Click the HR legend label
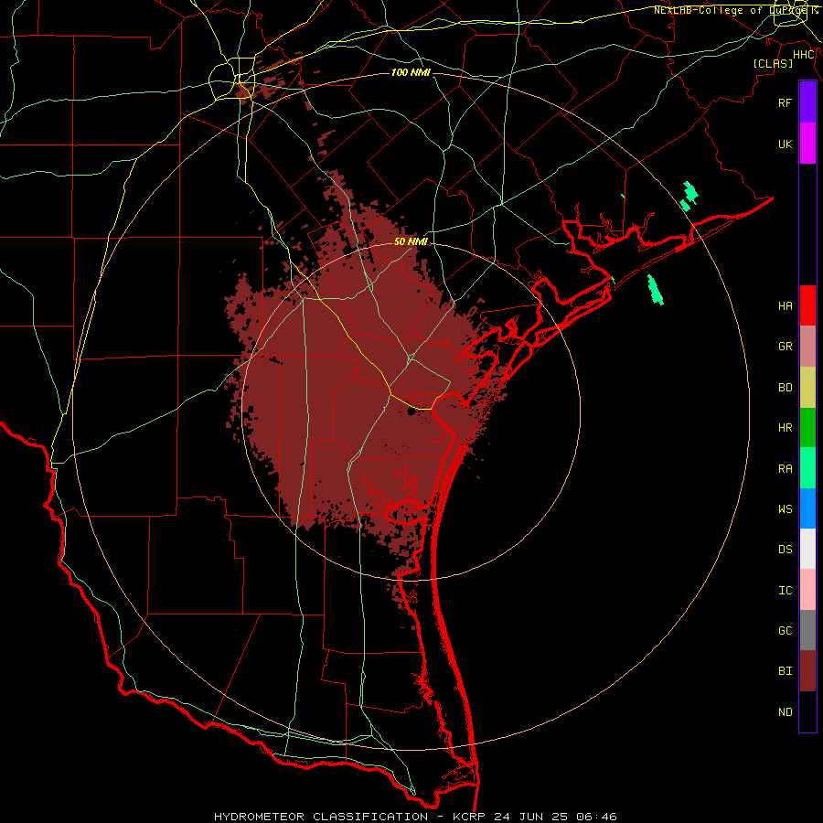Viewport: 823px width, 823px height. click(786, 428)
